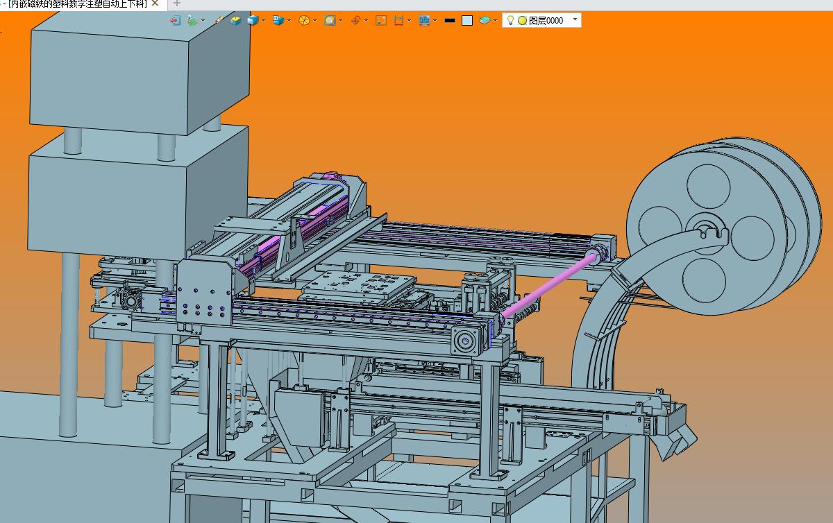Toggle the light bulb layer visibility
Screen dimensions: 833x523
pyautogui.click(x=511, y=20)
